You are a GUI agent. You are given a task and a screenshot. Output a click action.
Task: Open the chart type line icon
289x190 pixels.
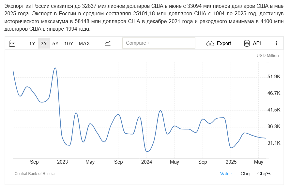tap(108, 43)
